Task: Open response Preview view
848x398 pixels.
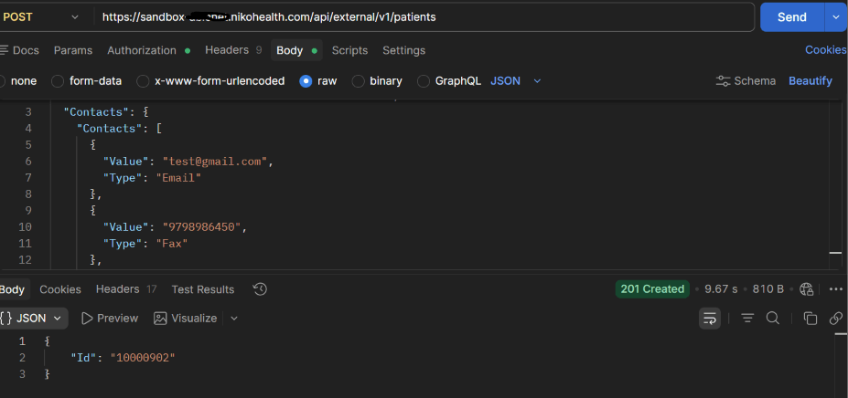Action: coord(110,319)
